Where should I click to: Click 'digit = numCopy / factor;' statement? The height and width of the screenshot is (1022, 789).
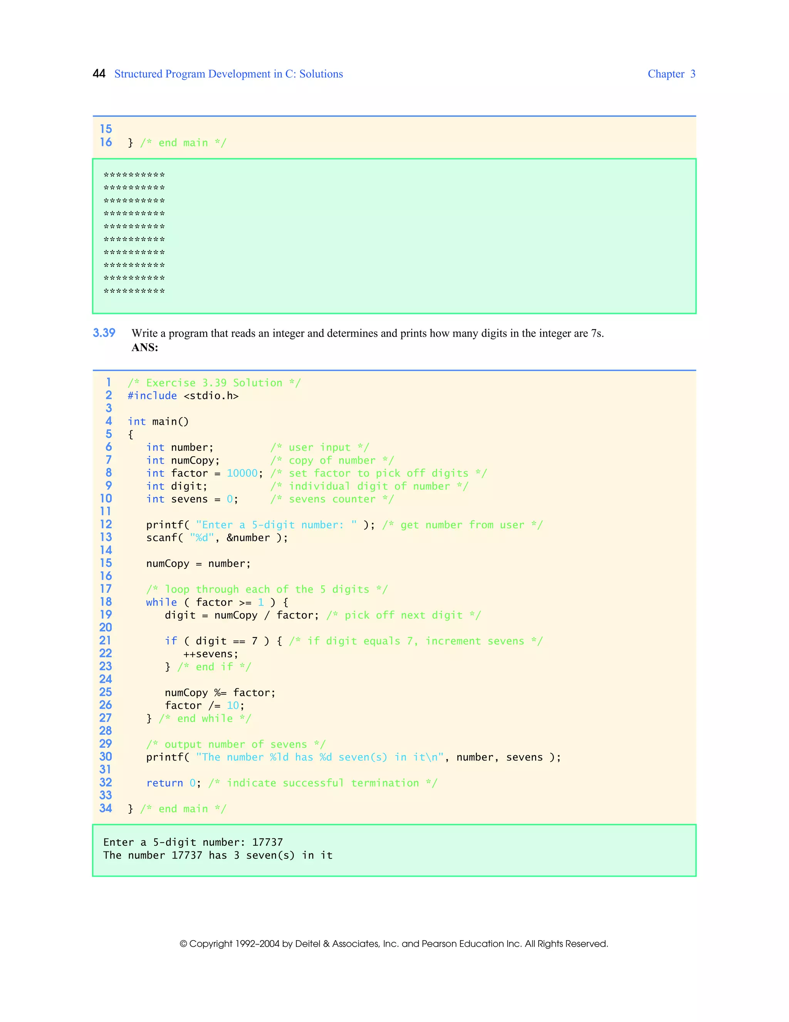pyautogui.click(x=242, y=616)
